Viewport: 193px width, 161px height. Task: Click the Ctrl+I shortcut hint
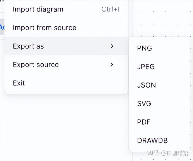pos(110,9)
